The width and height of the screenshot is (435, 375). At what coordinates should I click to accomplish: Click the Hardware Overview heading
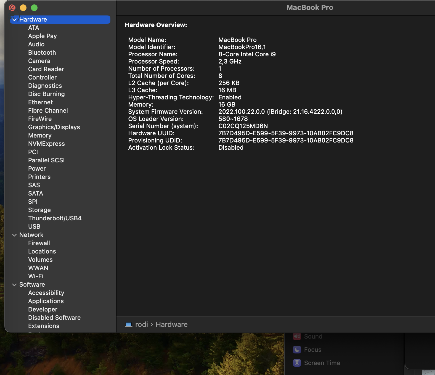[156, 25]
